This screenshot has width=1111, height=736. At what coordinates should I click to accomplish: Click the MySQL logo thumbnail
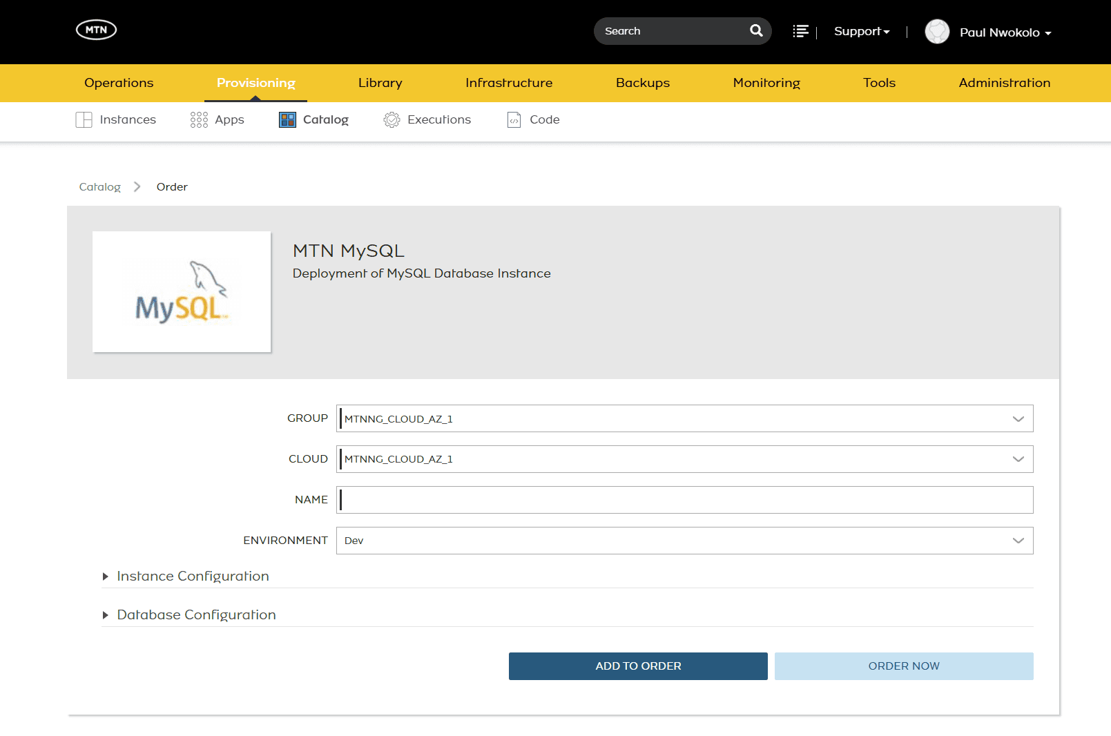[x=182, y=291]
